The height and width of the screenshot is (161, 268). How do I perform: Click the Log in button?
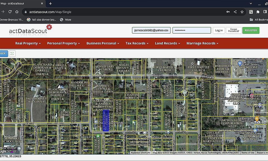click(x=219, y=30)
